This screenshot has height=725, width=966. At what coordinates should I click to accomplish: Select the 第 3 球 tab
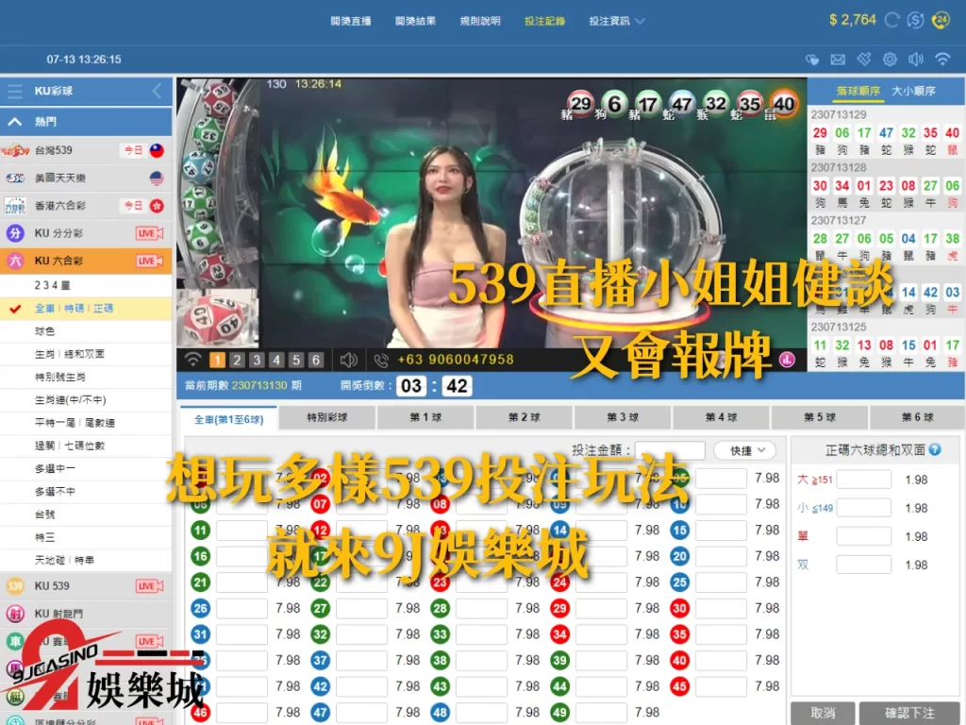tap(623, 417)
